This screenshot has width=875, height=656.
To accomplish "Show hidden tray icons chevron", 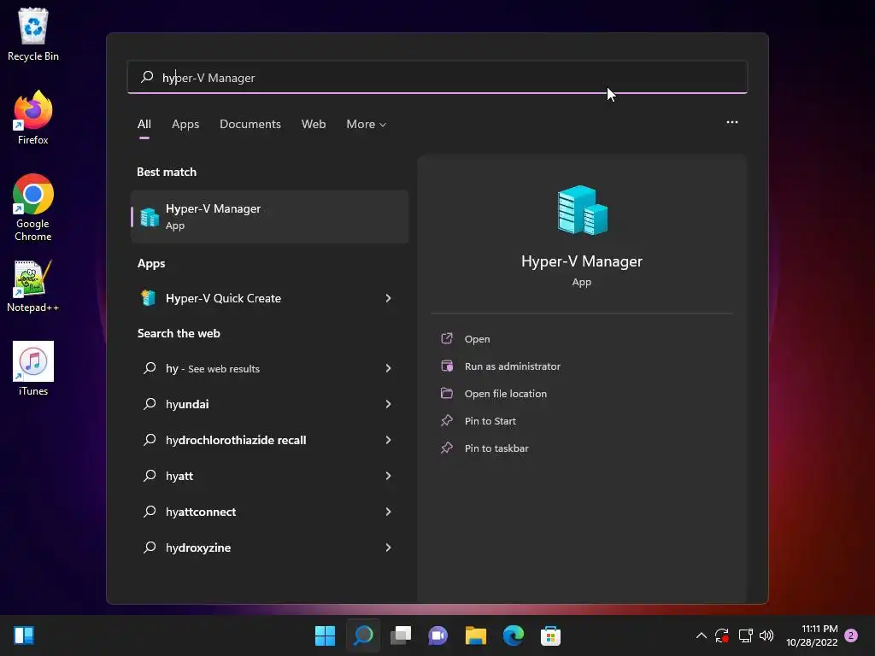I will point(702,635).
